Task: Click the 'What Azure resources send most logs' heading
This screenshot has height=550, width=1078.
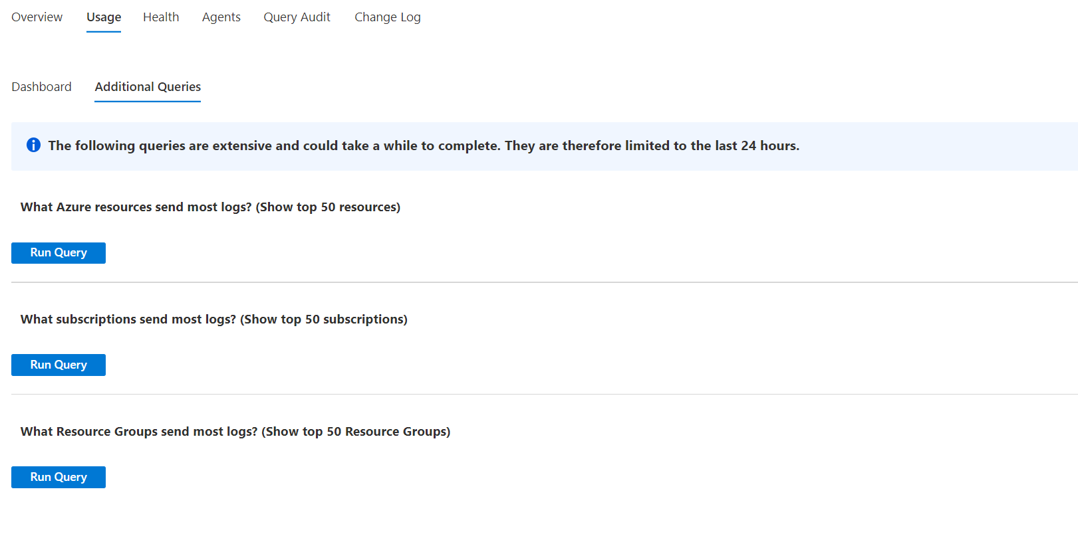Action: [x=210, y=207]
